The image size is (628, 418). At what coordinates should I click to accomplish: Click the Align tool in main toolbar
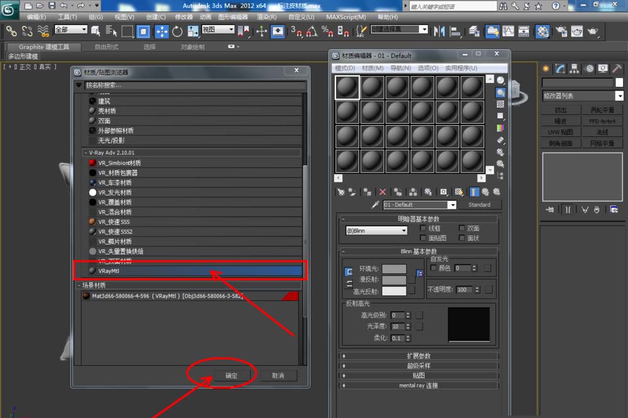(455, 31)
